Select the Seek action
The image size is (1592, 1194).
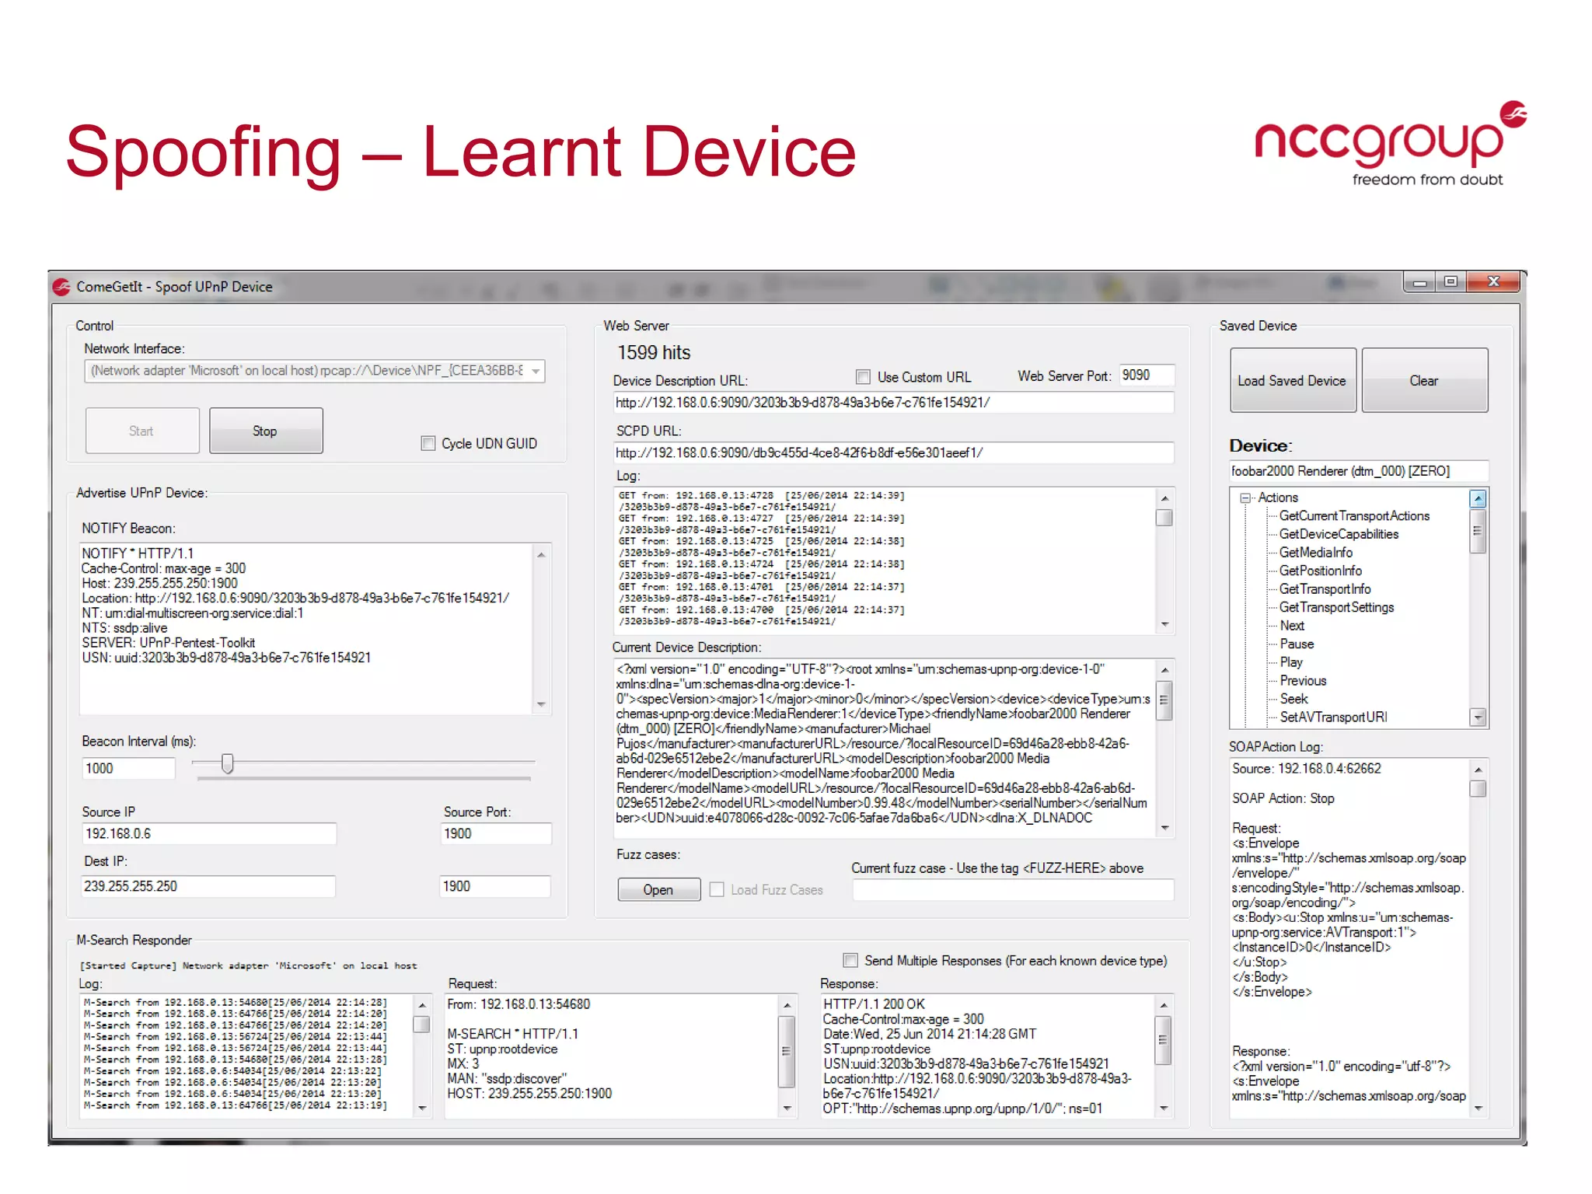pos(1293,699)
